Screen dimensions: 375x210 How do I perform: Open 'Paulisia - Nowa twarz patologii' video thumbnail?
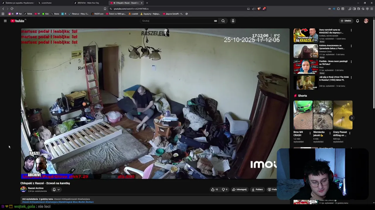306,67
